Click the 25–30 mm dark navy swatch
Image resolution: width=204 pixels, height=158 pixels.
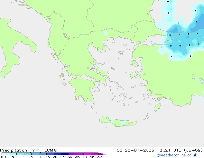coord(65,154)
